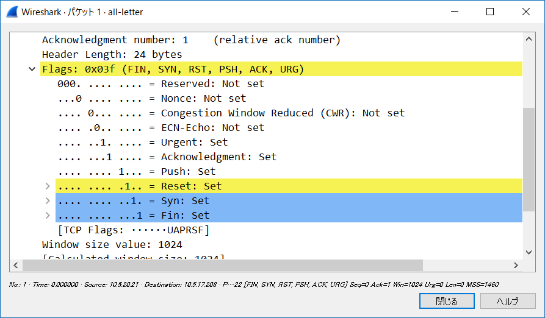
Task: Minimize the Wireshark packet window
Action: click(x=455, y=12)
